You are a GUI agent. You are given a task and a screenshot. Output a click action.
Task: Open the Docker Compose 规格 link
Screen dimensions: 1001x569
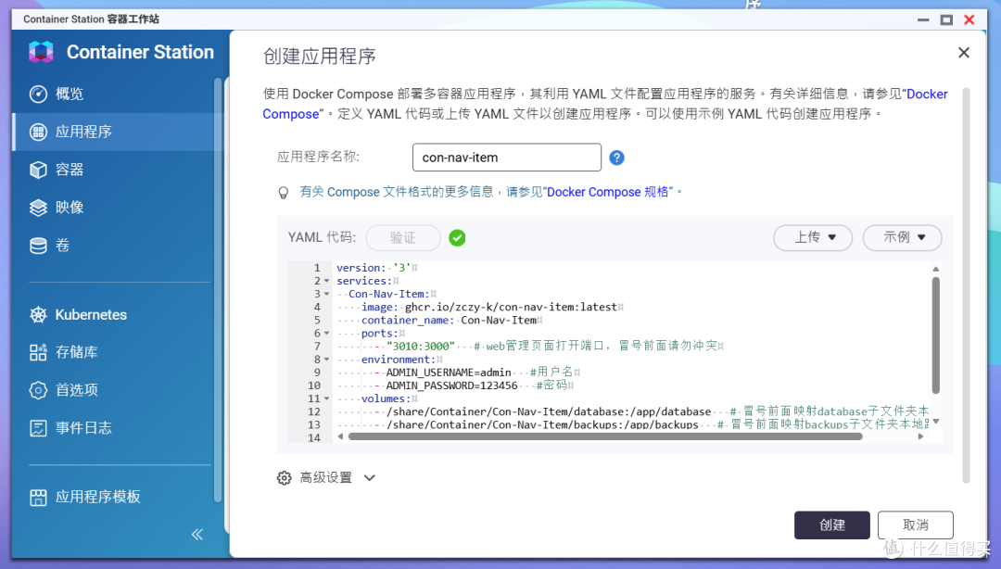pyautogui.click(x=610, y=192)
